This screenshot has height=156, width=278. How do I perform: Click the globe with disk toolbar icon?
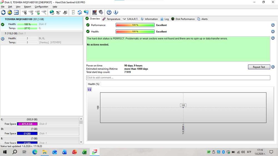click(x=52, y=12)
